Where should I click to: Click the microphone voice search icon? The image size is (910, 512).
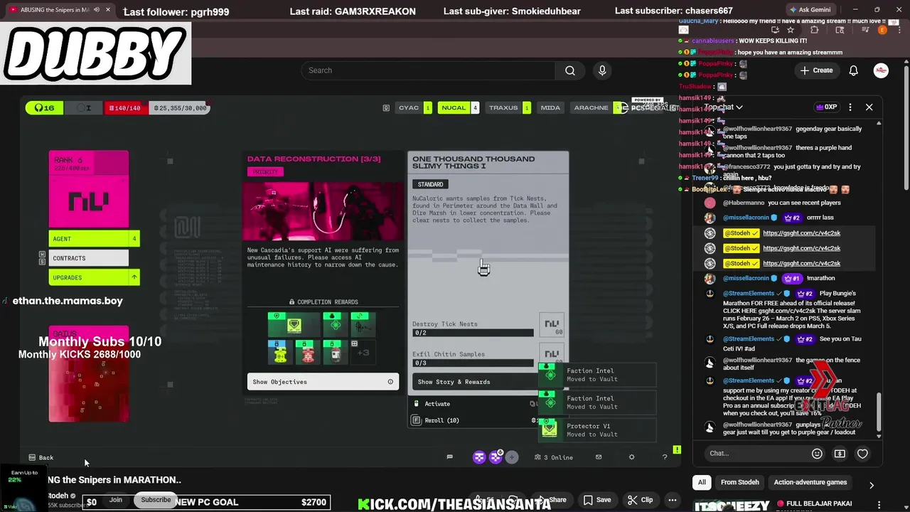602,70
